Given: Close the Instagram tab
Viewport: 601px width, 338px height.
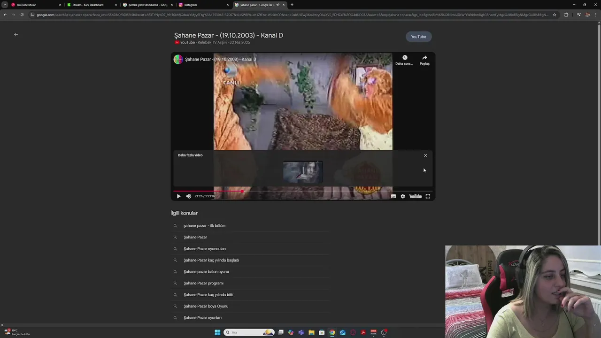Looking at the screenshot, I should click(x=228, y=5).
